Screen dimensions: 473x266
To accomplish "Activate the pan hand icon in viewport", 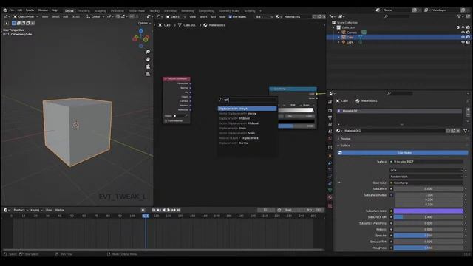I will pos(148,59).
